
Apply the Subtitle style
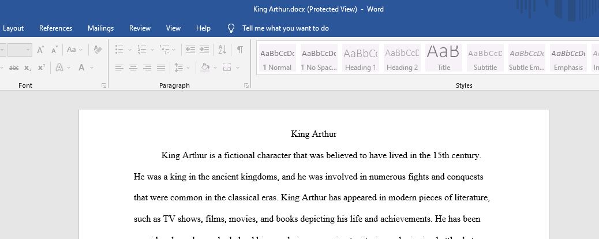485,58
